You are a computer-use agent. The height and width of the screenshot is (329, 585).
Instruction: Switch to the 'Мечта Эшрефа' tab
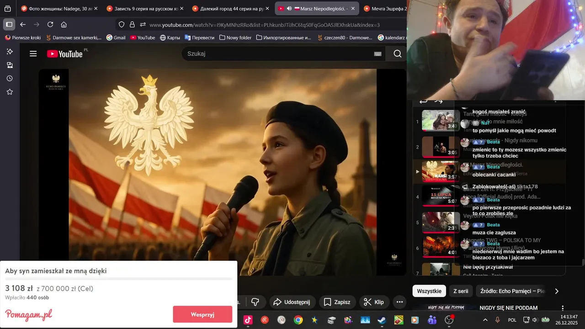click(385, 9)
